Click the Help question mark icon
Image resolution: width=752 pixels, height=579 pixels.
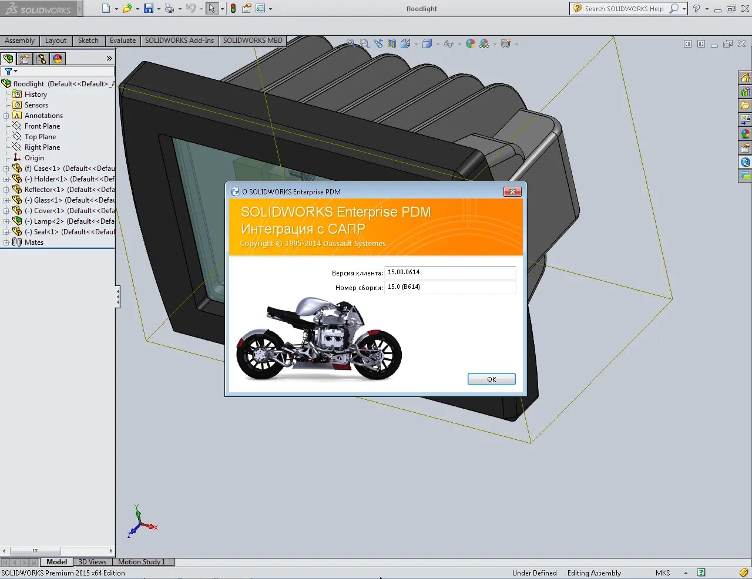coord(696,8)
